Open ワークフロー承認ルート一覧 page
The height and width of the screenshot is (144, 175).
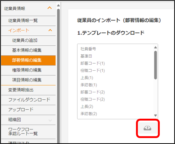tap(28, 132)
